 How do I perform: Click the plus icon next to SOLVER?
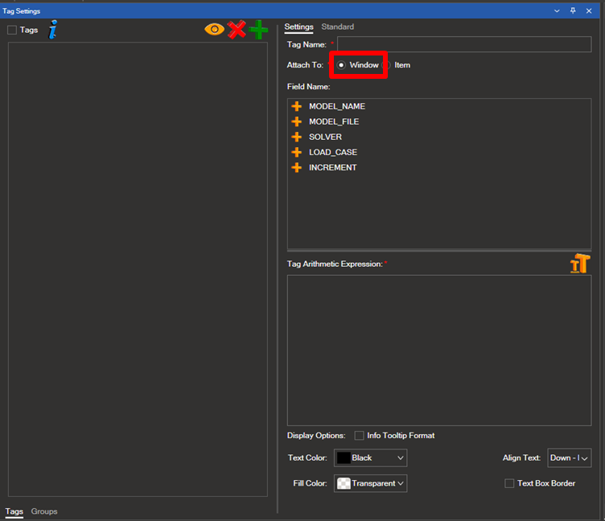pos(297,137)
